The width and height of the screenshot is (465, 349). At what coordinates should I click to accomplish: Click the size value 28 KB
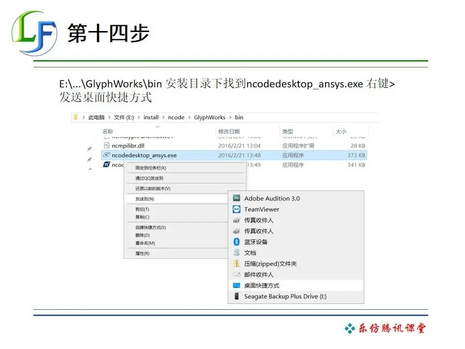358,146
